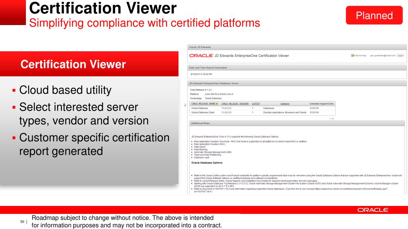Click version 11.2.0.3.0 in the Oracle Database Client row
Image resolution: width=408 pixels, height=229 pixels.
pos(226,113)
